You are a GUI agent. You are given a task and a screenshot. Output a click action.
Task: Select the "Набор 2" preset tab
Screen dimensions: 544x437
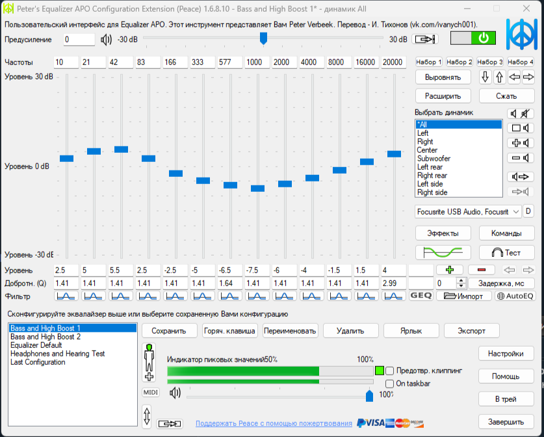460,62
